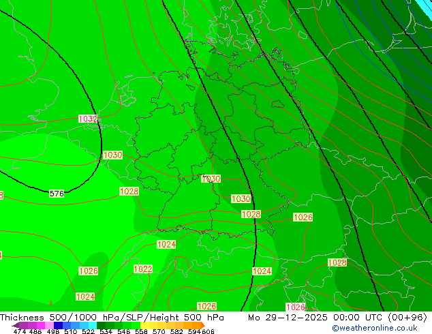The image size is (432, 334).
Task: Click the 570 legend value
Action: (x=159, y=331)
